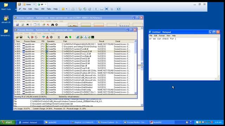Toggle network activity display in Process Monitor
The width and height of the screenshot is (225, 126).
(x=85, y=37)
